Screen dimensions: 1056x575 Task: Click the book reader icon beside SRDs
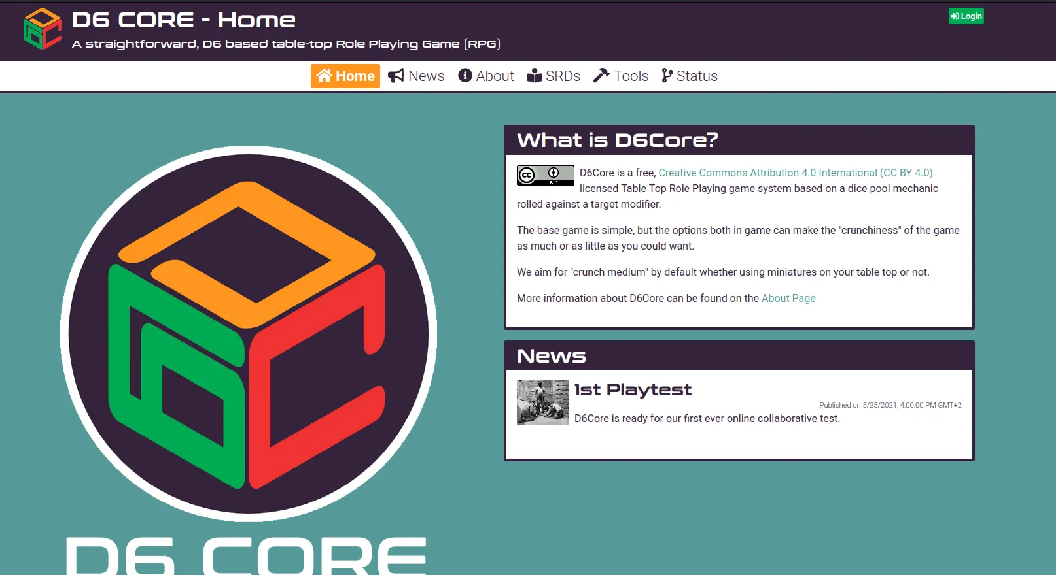tap(535, 76)
